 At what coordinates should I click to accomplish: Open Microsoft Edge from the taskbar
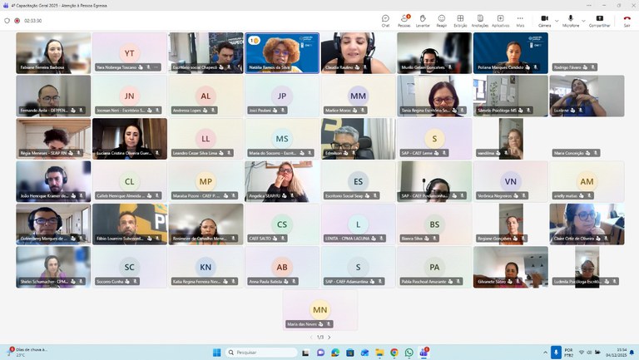335,353
